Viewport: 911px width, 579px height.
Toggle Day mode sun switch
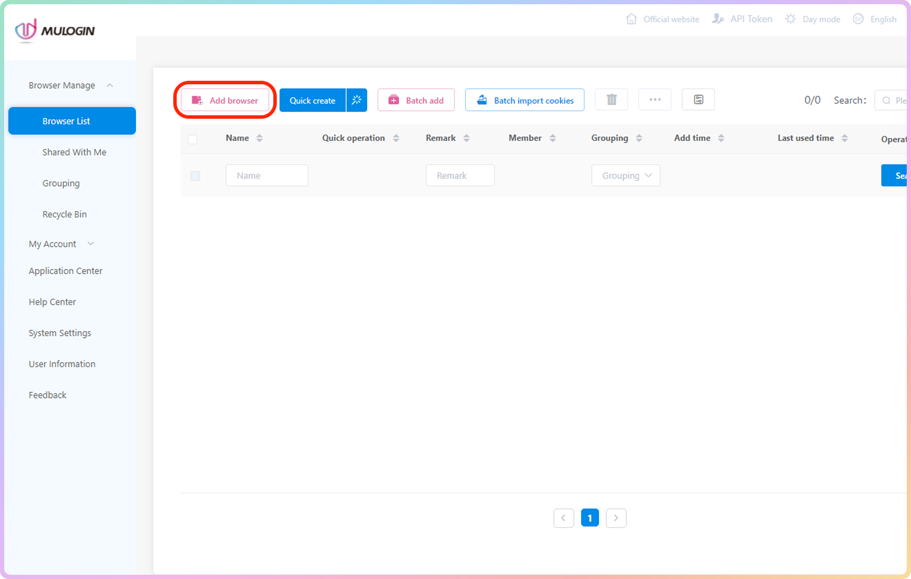pyautogui.click(x=790, y=19)
